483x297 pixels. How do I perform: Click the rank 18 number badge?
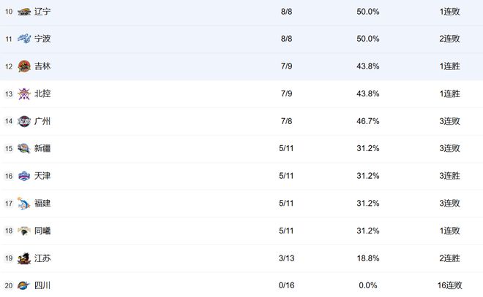coord(9,231)
